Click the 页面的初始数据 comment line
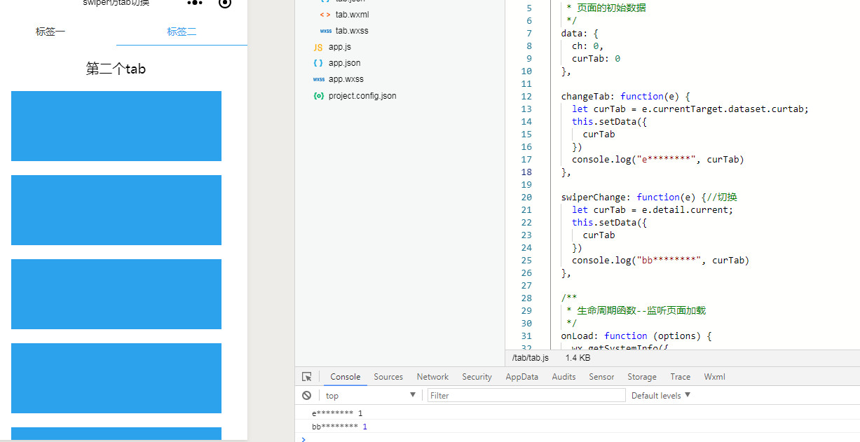Viewport: 860px width, 442px height. [606, 8]
